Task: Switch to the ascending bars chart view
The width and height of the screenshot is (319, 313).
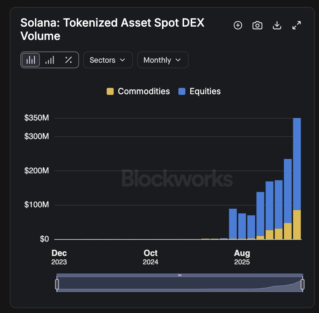Action: 50,60
